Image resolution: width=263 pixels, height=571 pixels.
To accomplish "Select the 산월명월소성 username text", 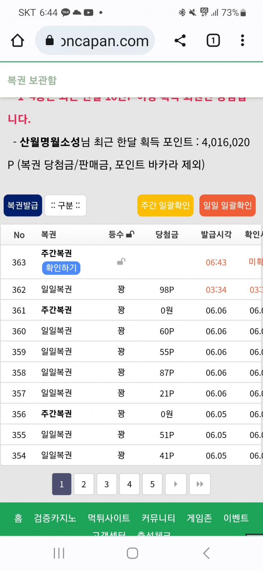I will [x=50, y=142].
